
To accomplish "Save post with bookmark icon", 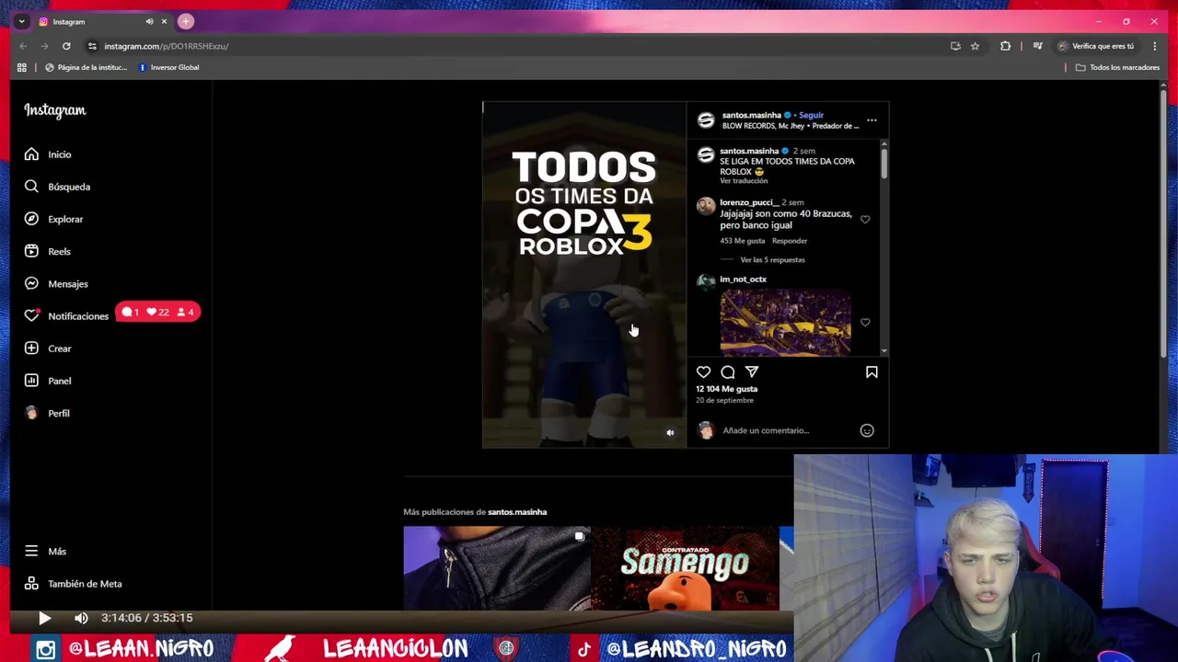I will pyautogui.click(x=872, y=371).
